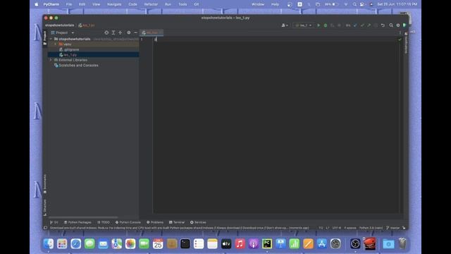
Task: Click Expand All in Project panel
Action: click(x=113, y=32)
